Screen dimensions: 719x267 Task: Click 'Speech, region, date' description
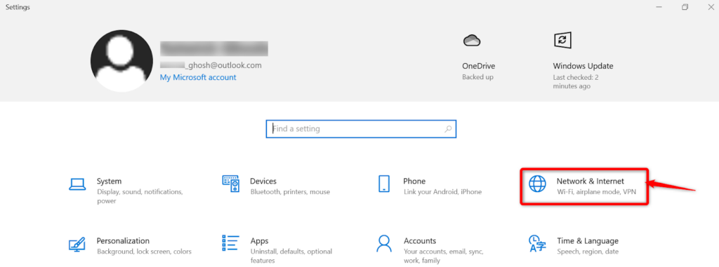coord(588,252)
